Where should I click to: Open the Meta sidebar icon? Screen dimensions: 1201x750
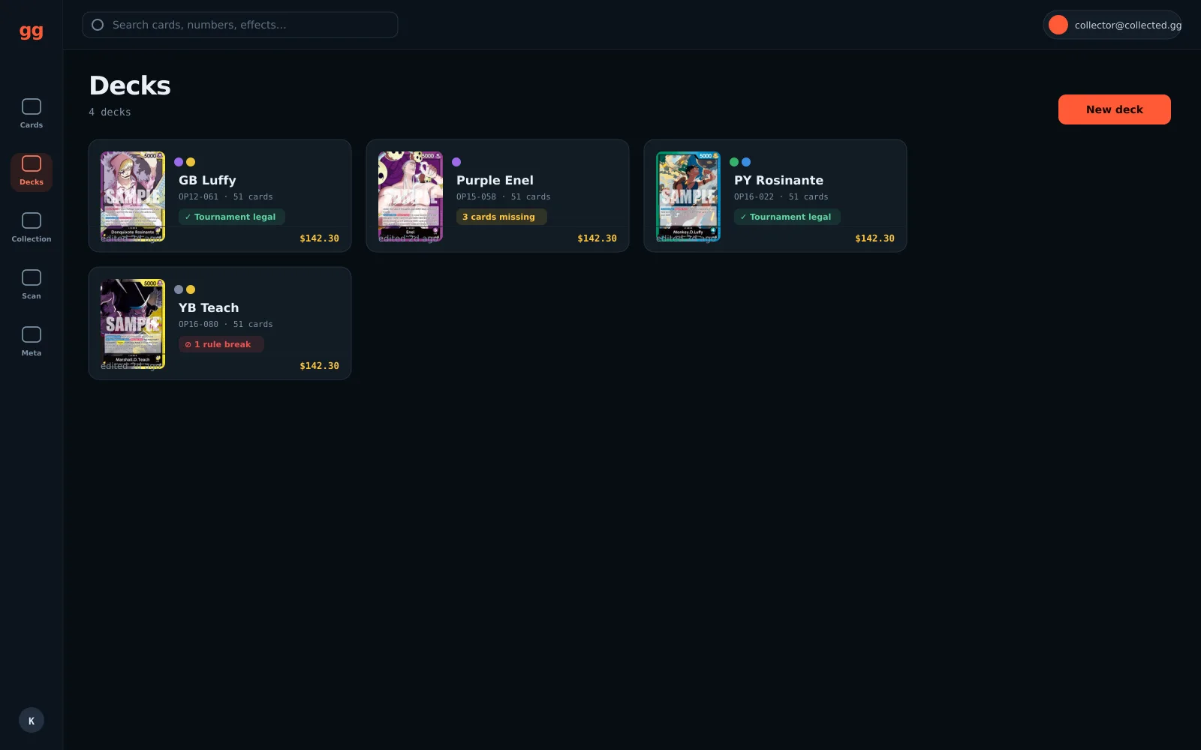point(32,334)
